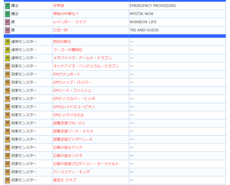Open the 幻奏の音姫プロディジー・モーツァルト link
The width and height of the screenshot is (230, 185).
coord(86,164)
